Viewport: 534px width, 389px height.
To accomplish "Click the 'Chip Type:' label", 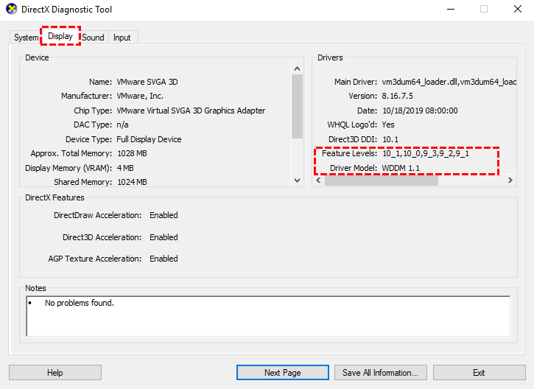I will [x=93, y=111].
